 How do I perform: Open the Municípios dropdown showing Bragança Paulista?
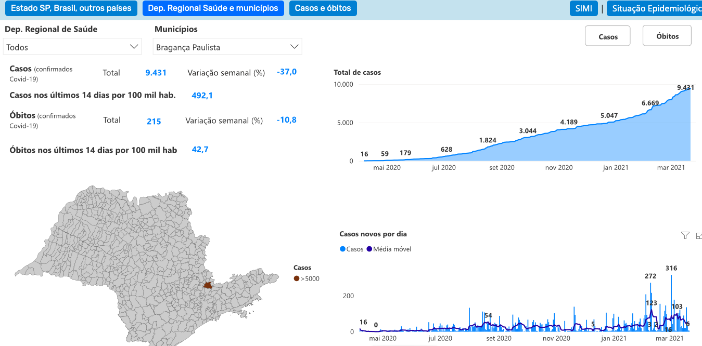click(x=227, y=47)
